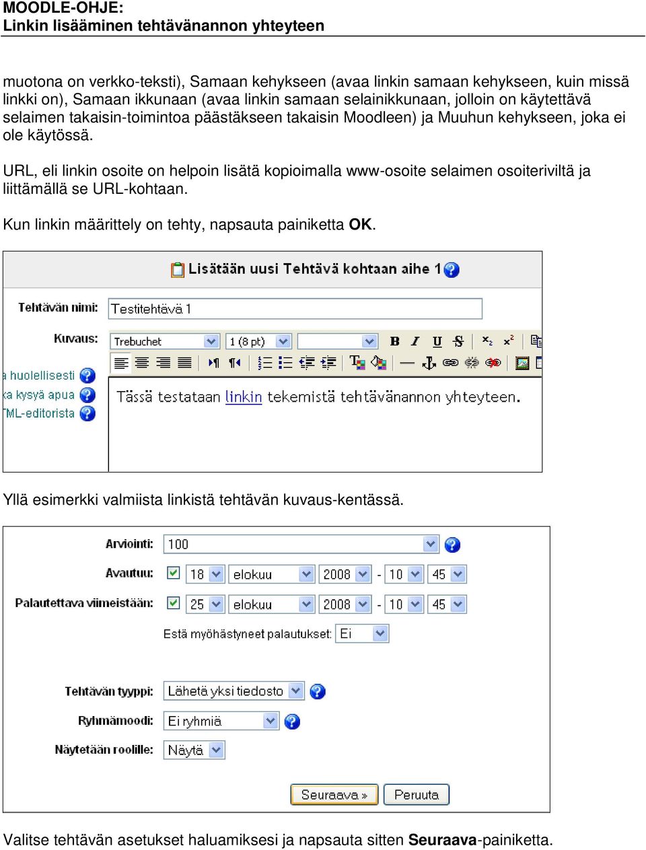Insert an image into description
The height and width of the screenshot is (850, 646).
(522, 363)
